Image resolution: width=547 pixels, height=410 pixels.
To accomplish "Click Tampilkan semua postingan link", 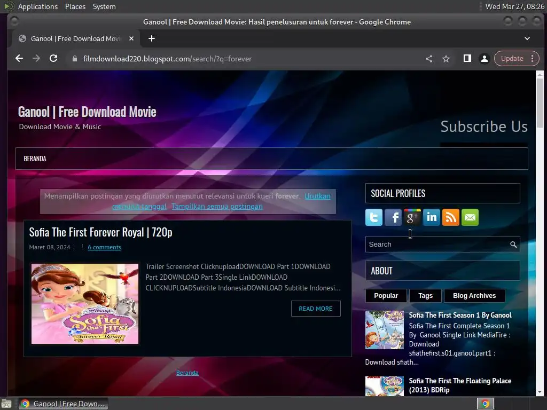I will coord(217,207).
